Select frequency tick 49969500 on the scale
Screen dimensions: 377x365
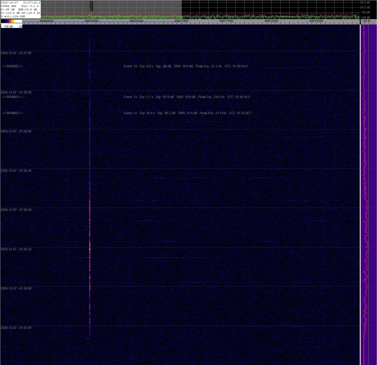point(47,21)
